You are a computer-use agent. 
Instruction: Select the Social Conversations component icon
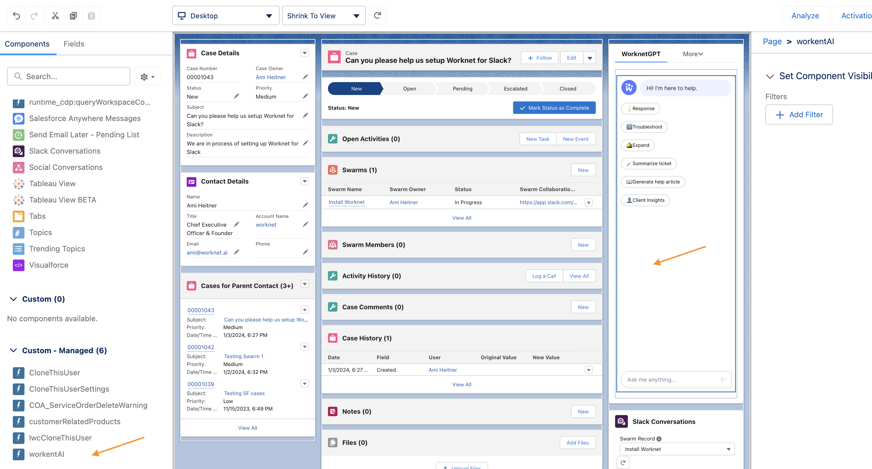click(18, 167)
